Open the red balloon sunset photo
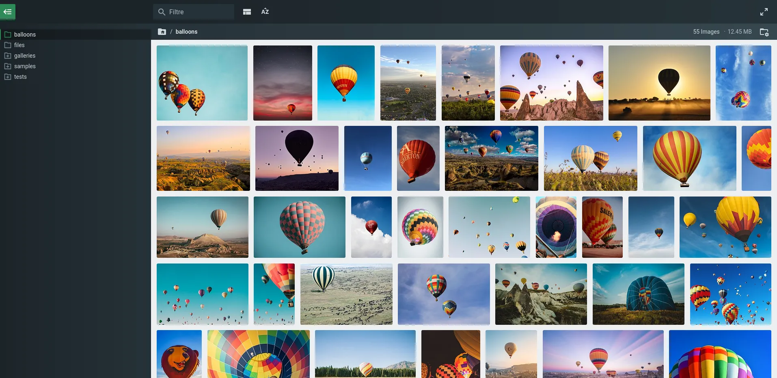Image resolution: width=777 pixels, height=378 pixels. pyautogui.click(x=282, y=82)
